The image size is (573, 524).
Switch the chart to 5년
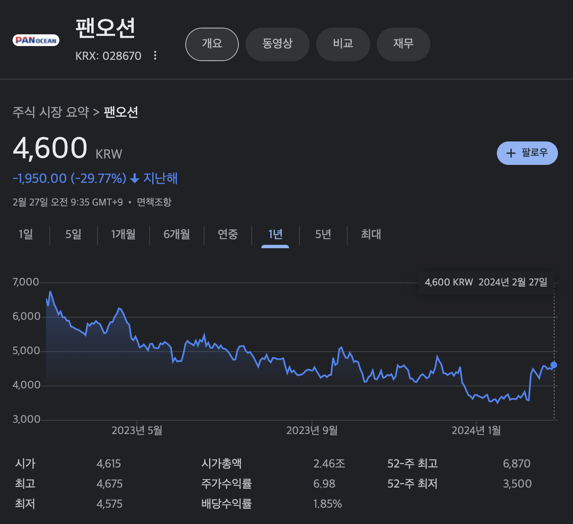click(x=323, y=234)
